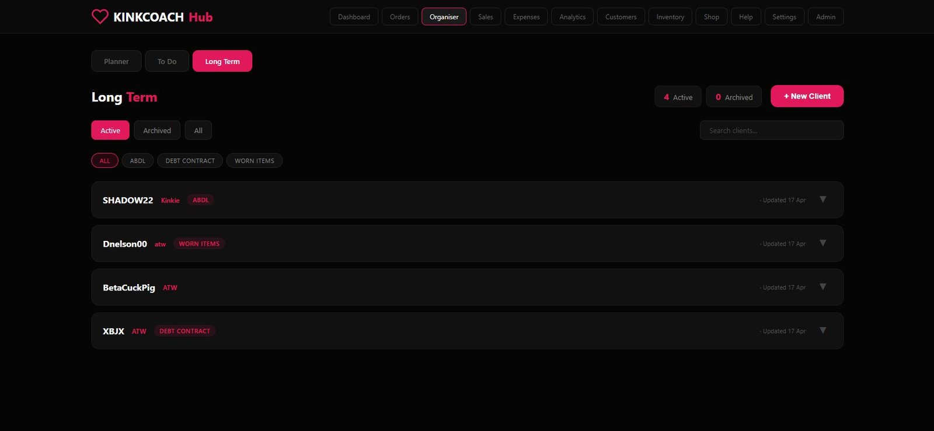The image size is (934, 431).
Task: Click the Dnelson00 client name
Action: coord(125,244)
